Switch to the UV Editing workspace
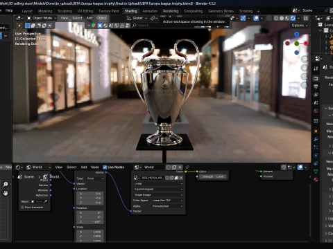This screenshot has width=333, height=249. pos(85,11)
